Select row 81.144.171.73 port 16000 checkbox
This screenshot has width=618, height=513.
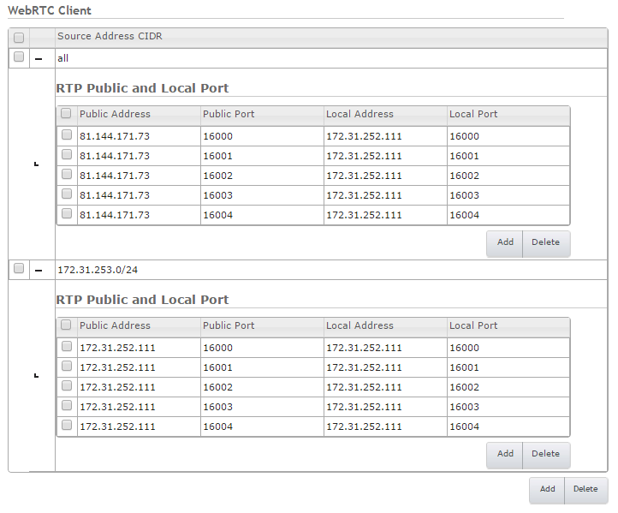tap(67, 134)
